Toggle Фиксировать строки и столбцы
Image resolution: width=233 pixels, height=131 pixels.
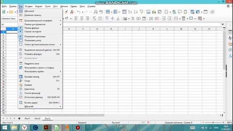[x=40, y=68]
